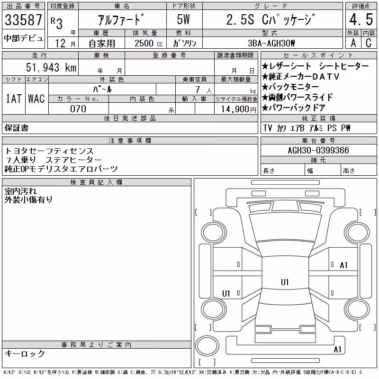The height and width of the screenshot is (379, 379).
Task: Select the A1 scratch mark on right door
Action: [343, 265]
